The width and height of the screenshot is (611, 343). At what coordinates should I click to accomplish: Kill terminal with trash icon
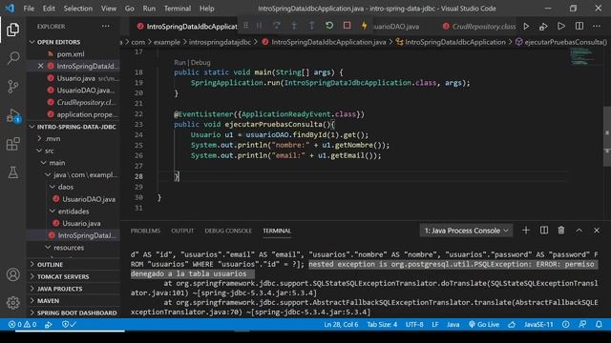pyautogui.click(x=561, y=231)
